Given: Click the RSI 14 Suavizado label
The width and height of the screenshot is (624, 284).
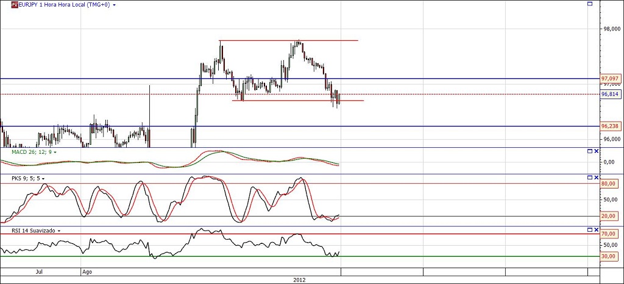Looking at the screenshot, I should pyautogui.click(x=34, y=230).
